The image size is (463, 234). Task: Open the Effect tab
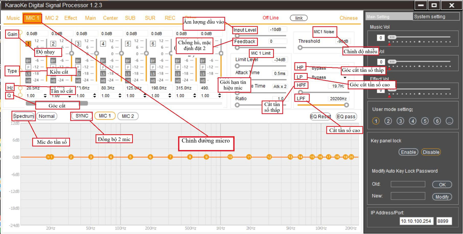point(71,18)
